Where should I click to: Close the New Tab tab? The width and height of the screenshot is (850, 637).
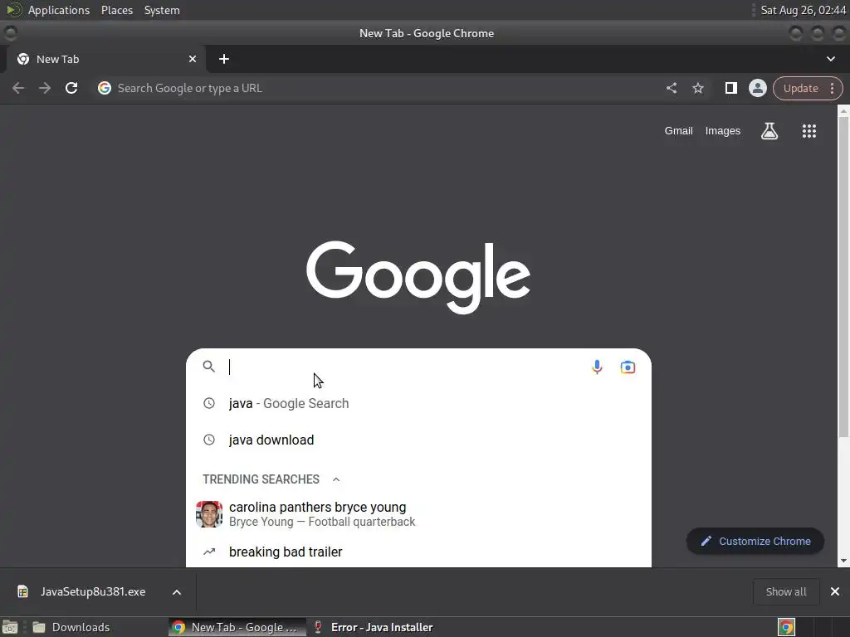click(192, 59)
